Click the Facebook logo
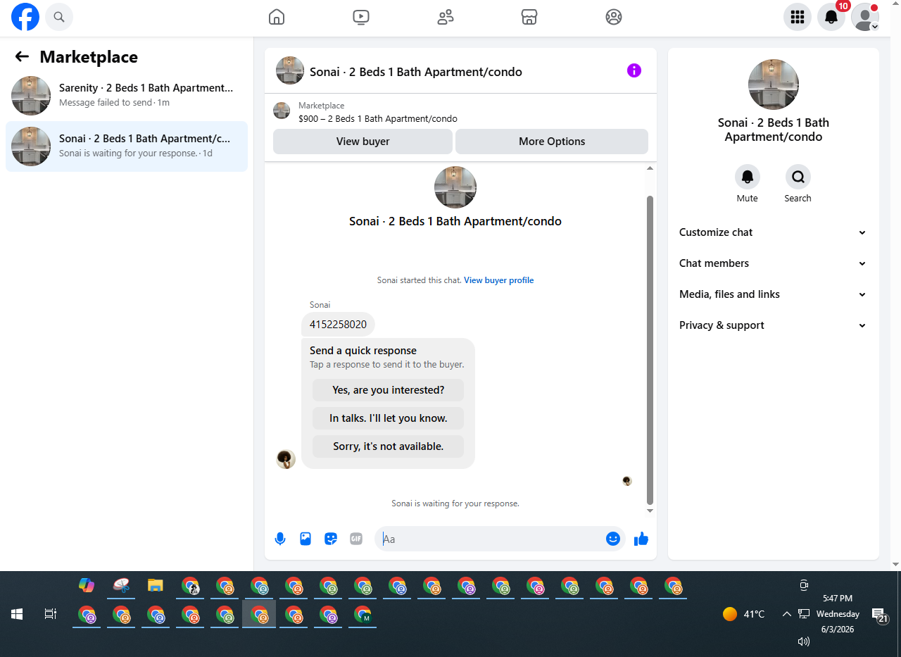The image size is (901, 657). click(25, 17)
